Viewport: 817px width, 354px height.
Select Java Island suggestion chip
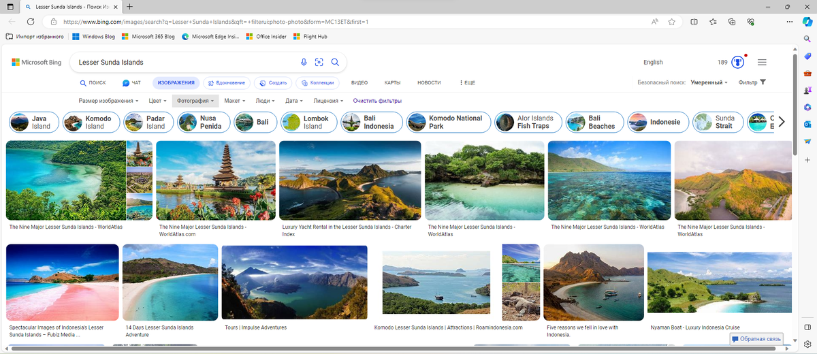pos(34,122)
